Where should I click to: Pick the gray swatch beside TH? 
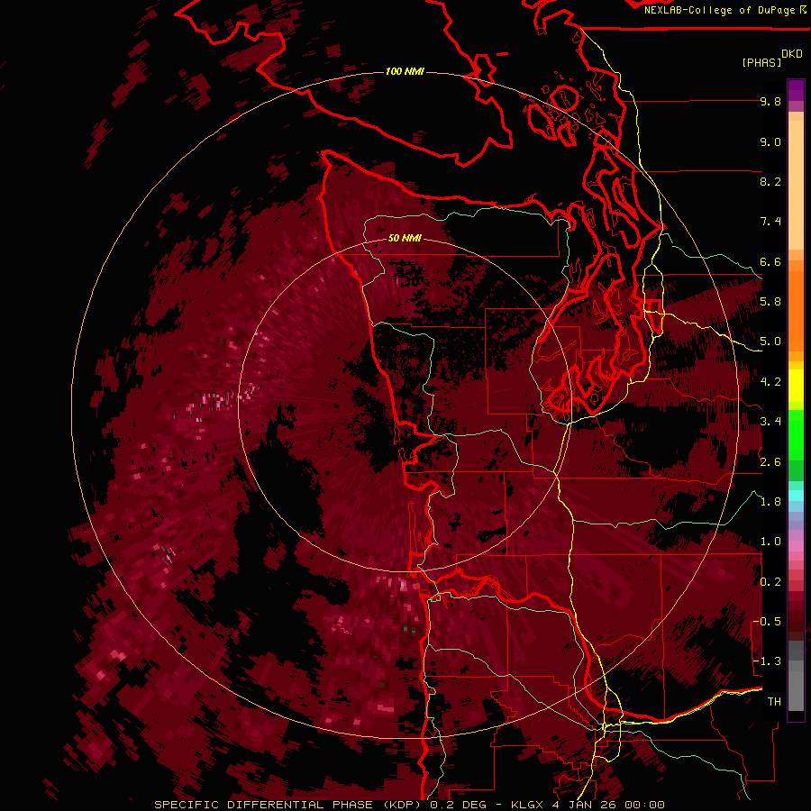point(796,691)
